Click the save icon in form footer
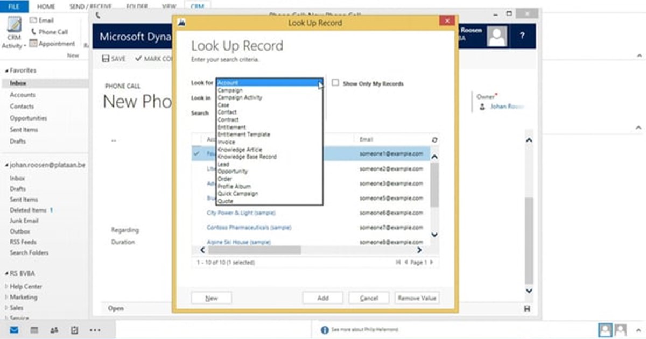This screenshot has height=339, width=646. (x=526, y=309)
